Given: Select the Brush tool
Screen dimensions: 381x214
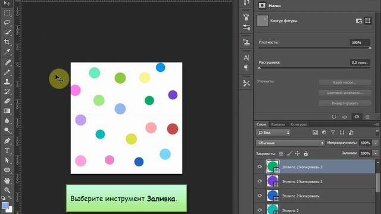Looking at the screenshot, I should click(7, 73).
